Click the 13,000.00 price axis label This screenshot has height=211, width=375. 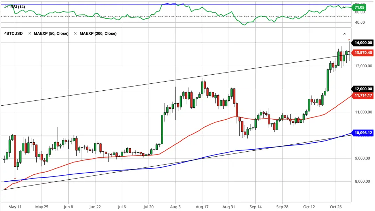[363, 66]
